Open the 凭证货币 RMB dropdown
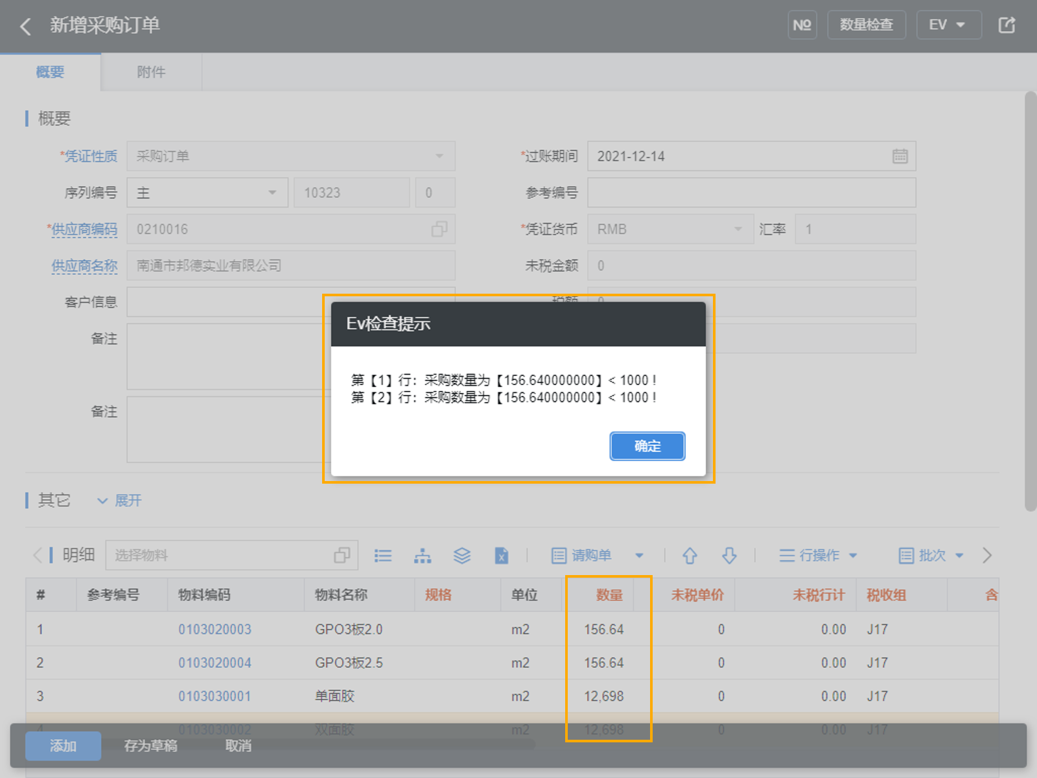Viewport: 1037px width, 778px height. (x=671, y=229)
